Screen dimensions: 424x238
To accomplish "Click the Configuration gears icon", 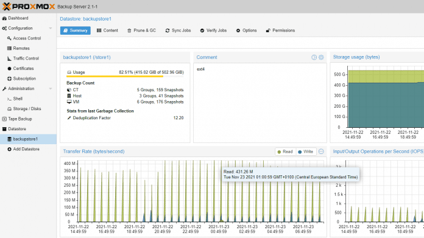I will pyautogui.click(x=4, y=28).
